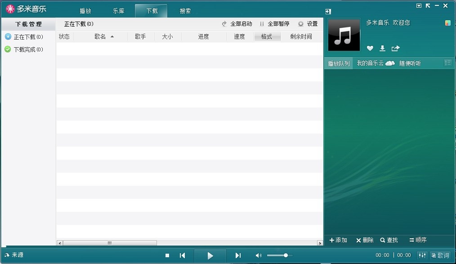The height and width of the screenshot is (264, 456).
Task: Select 下载完成 (0) in sidebar
Action: (28, 49)
